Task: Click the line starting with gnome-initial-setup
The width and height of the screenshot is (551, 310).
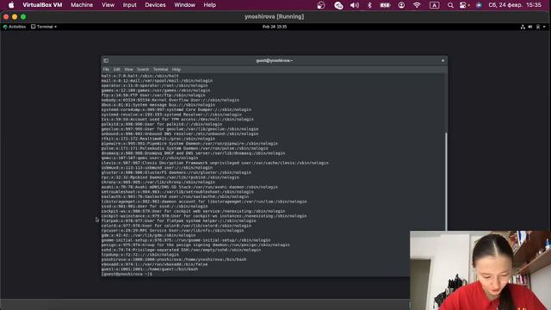Action: coord(186,240)
